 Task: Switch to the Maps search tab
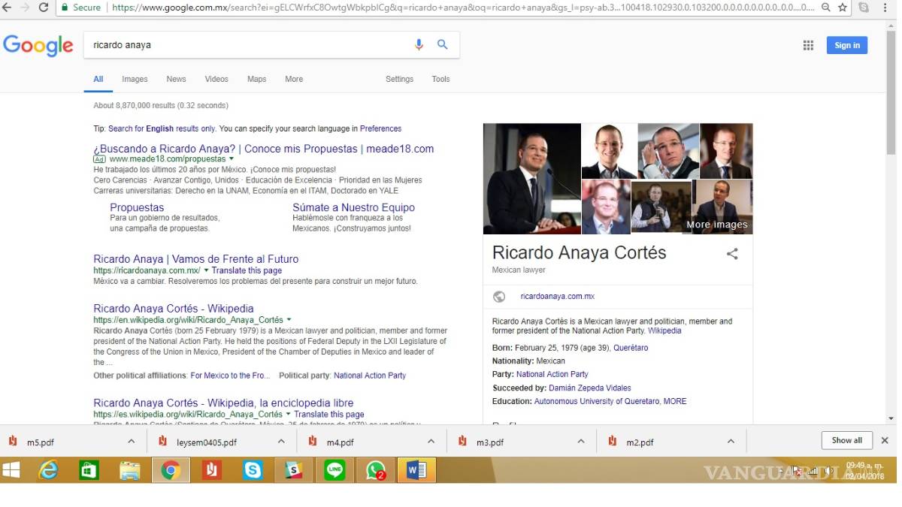tap(257, 79)
